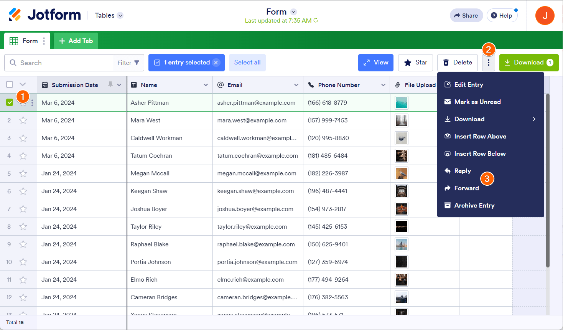
Task: Click the View button
Action: [376, 63]
